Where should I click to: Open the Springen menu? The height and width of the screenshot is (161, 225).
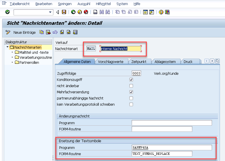(65, 4)
